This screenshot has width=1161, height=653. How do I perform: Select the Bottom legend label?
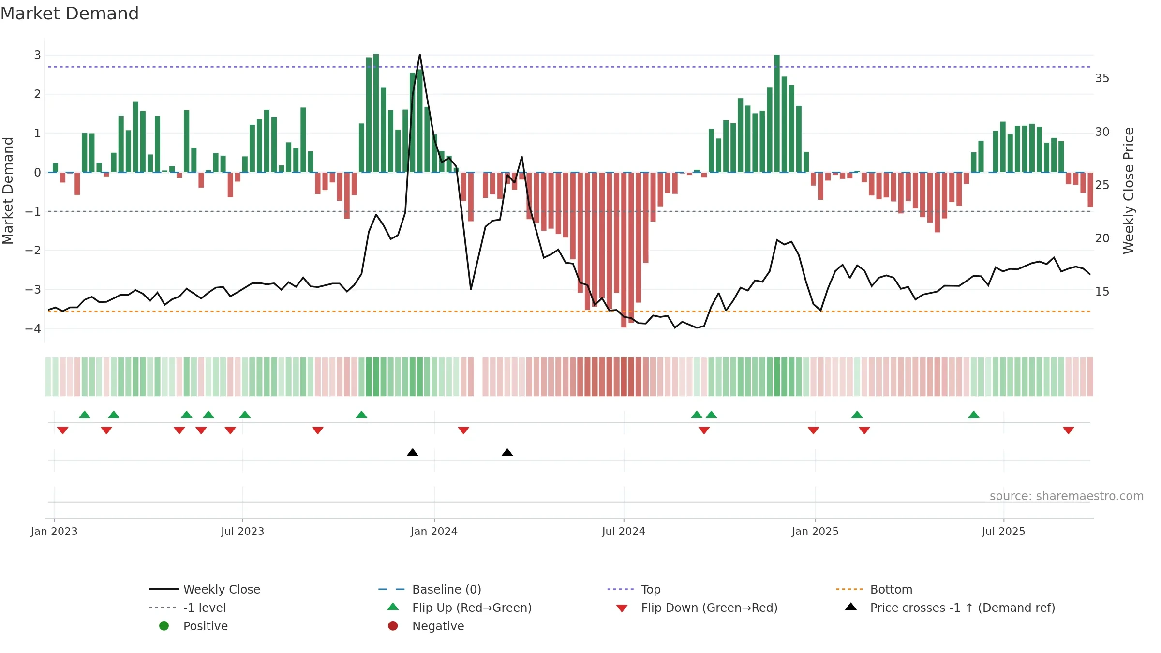click(891, 589)
